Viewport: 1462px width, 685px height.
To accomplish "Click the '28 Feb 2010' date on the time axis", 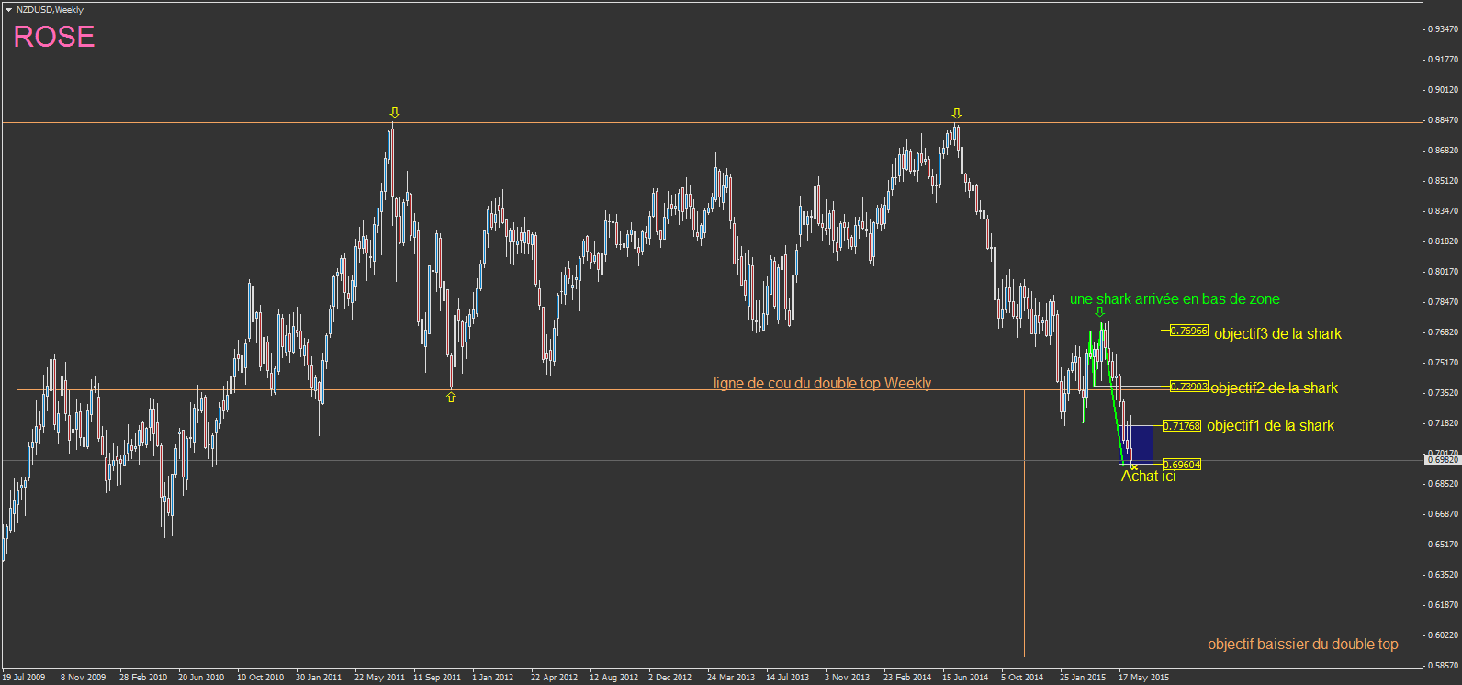I will click(143, 678).
